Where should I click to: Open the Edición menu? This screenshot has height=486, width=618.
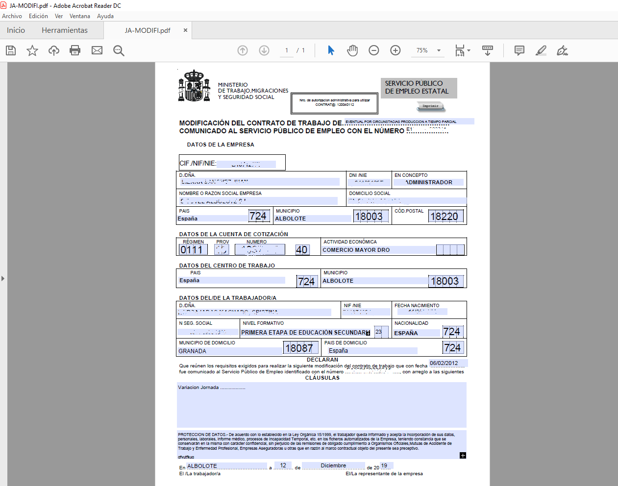tap(38, 16)
